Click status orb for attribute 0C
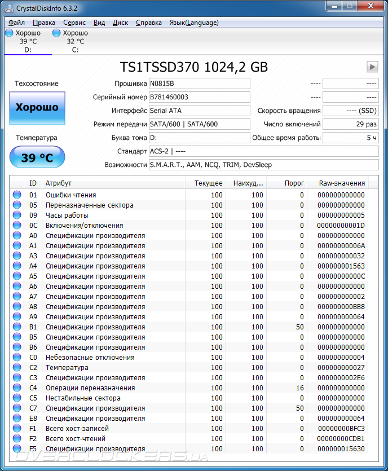The width and height of the screenshot is (388, 471). coord(17,225)
